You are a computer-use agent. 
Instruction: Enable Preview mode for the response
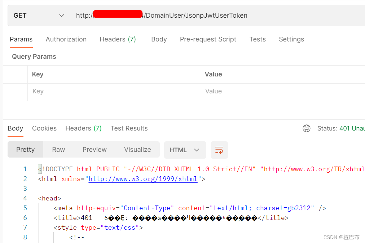94,150
